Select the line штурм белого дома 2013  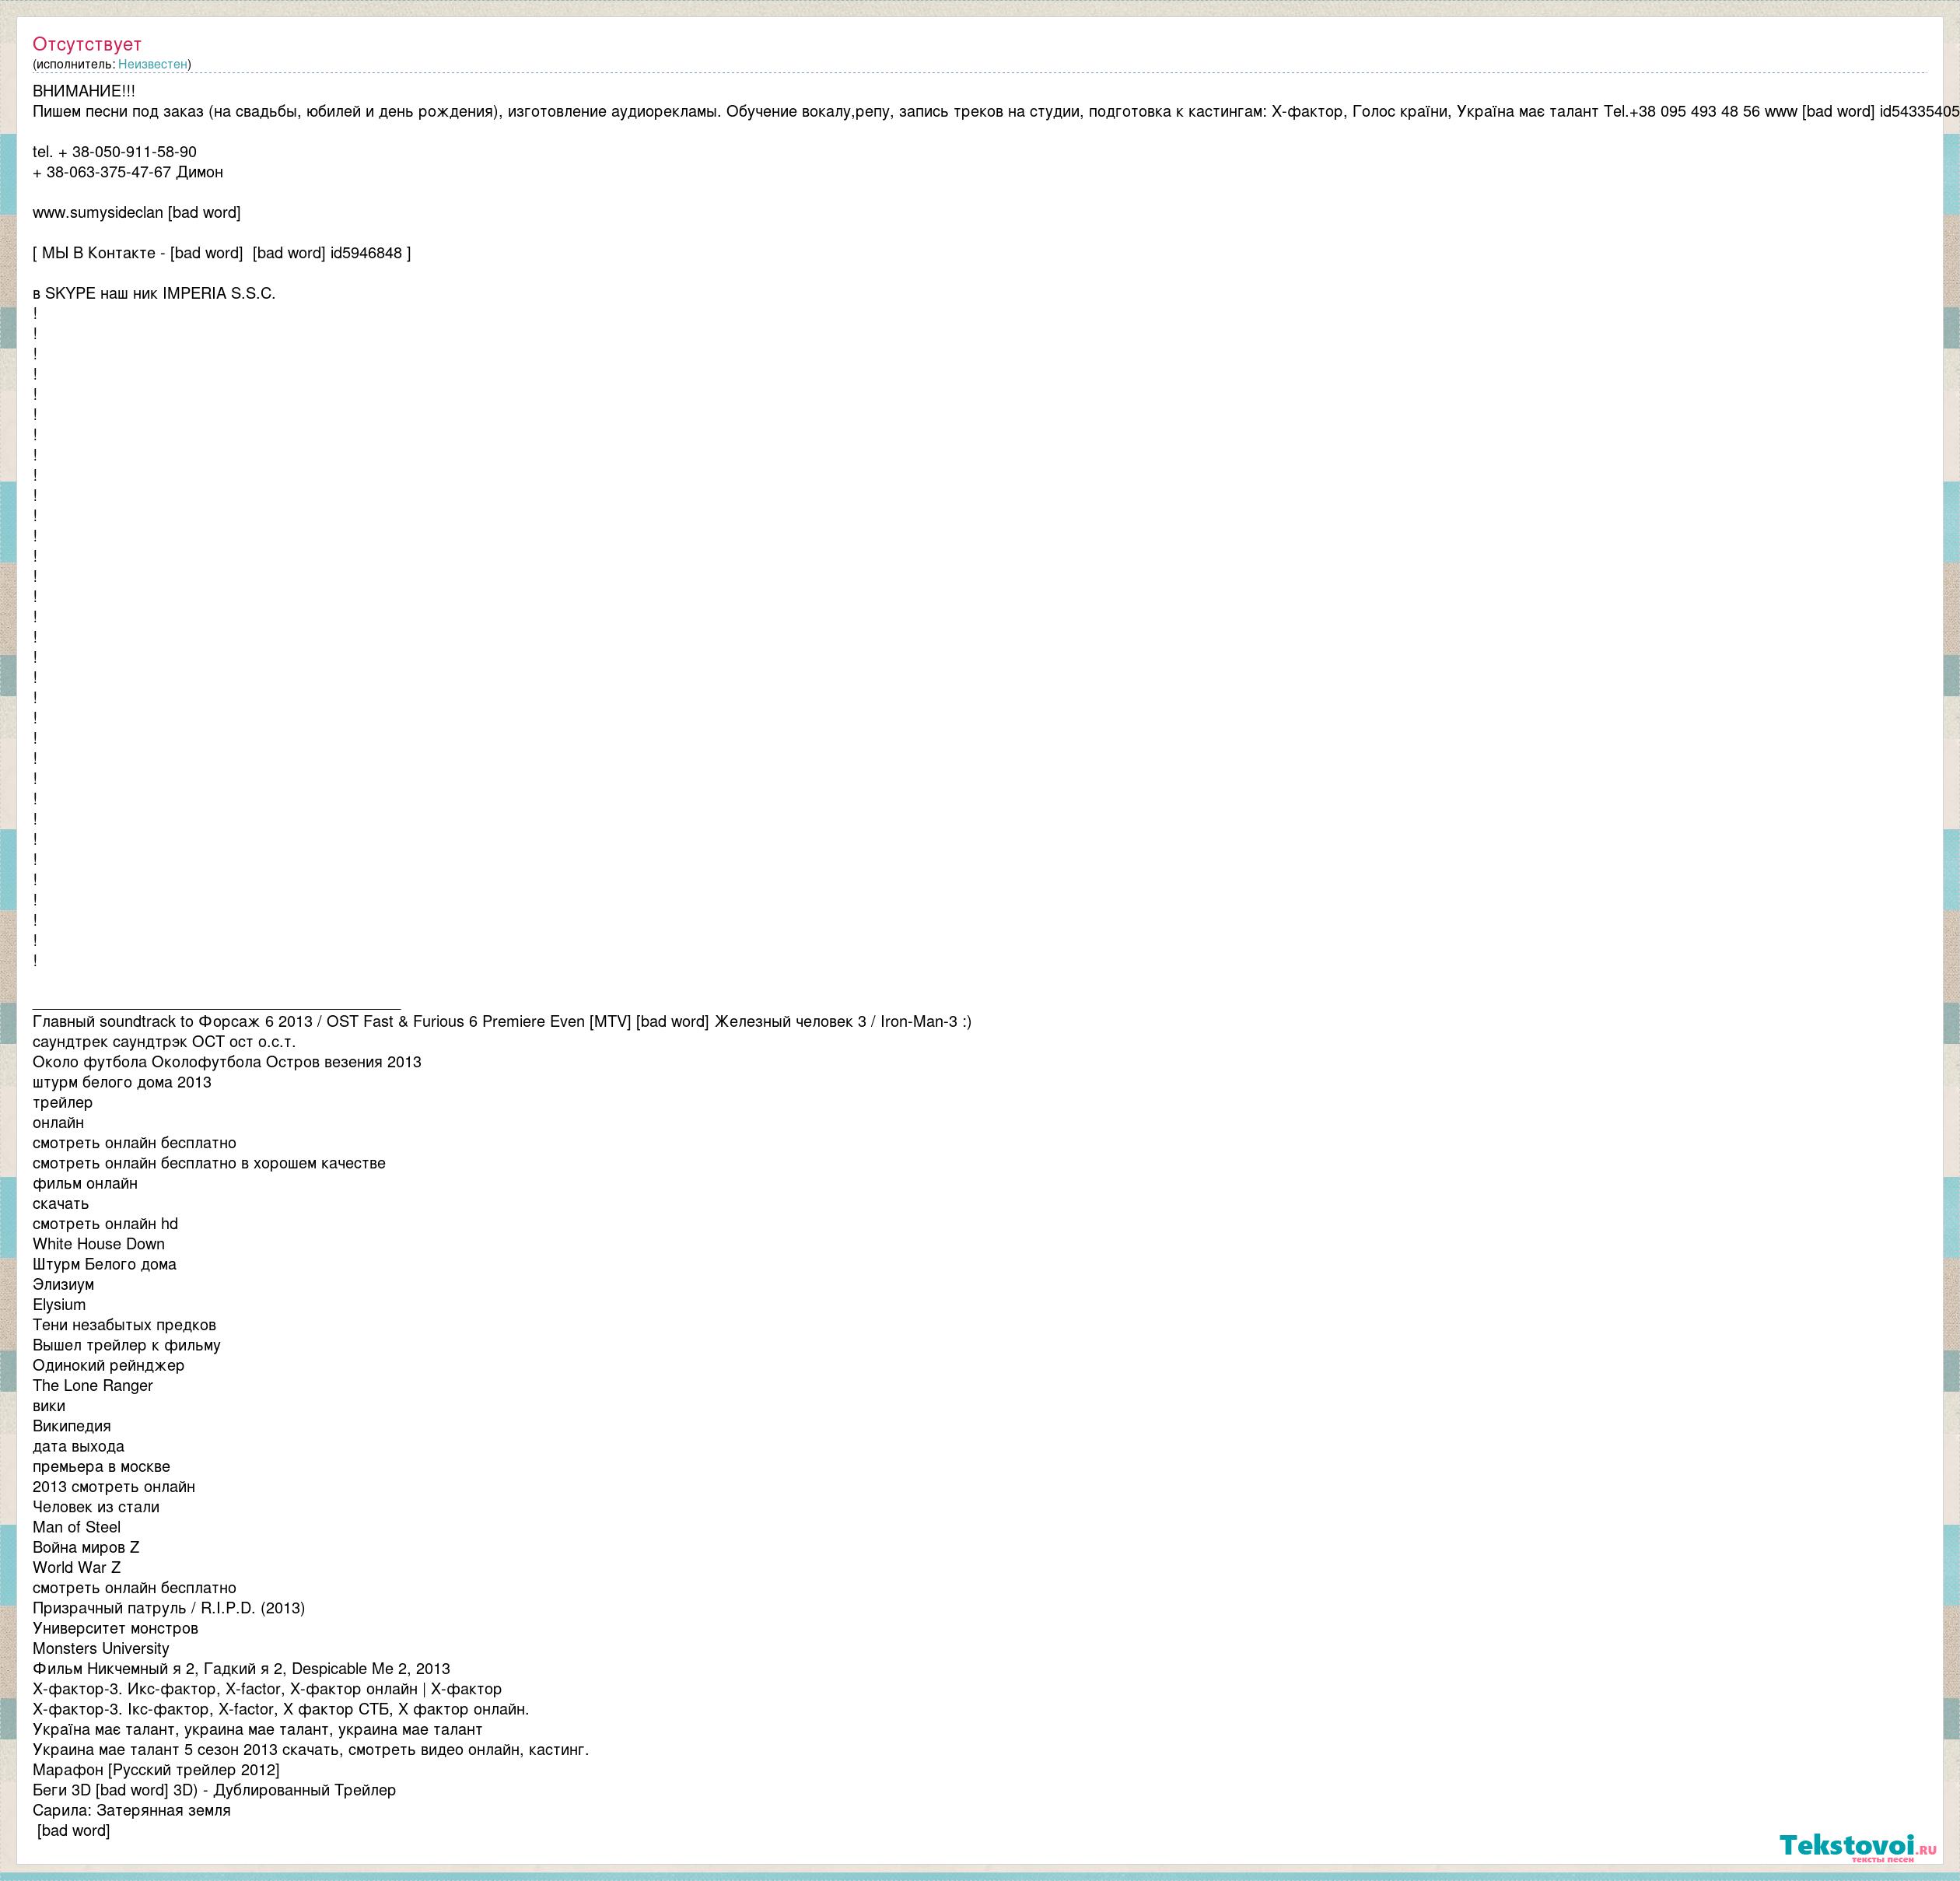[122, 1082]
